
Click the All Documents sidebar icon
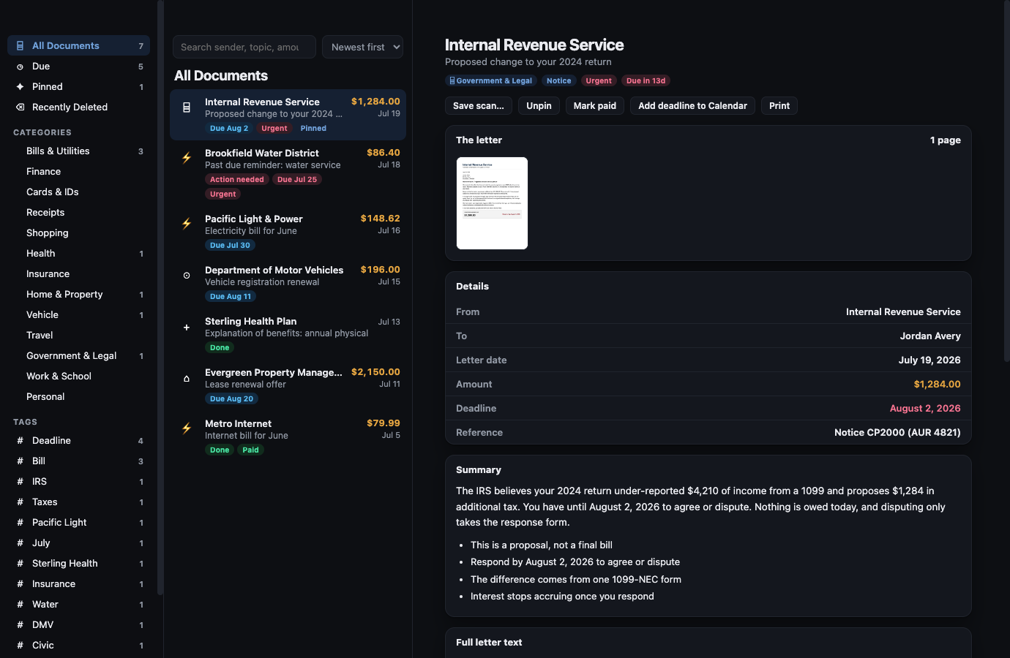[20, 45]
